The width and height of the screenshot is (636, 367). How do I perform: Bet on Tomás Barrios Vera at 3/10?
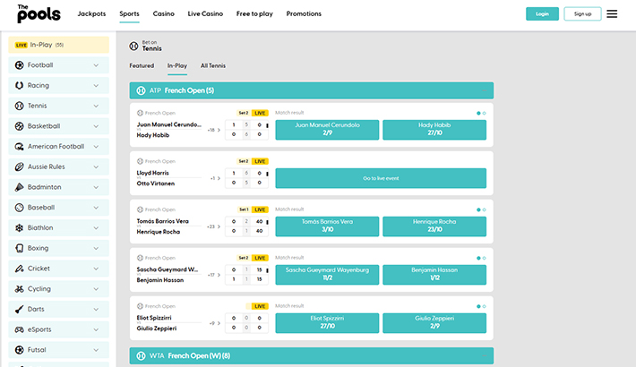[x=327, y=226]
